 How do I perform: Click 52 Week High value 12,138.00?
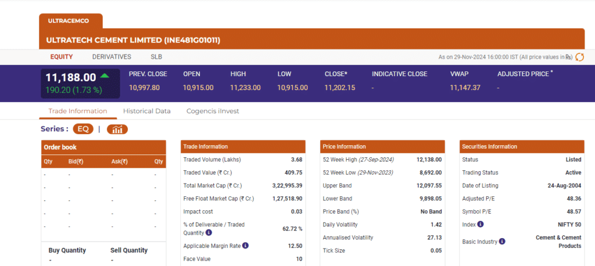[x=429, y=160]
